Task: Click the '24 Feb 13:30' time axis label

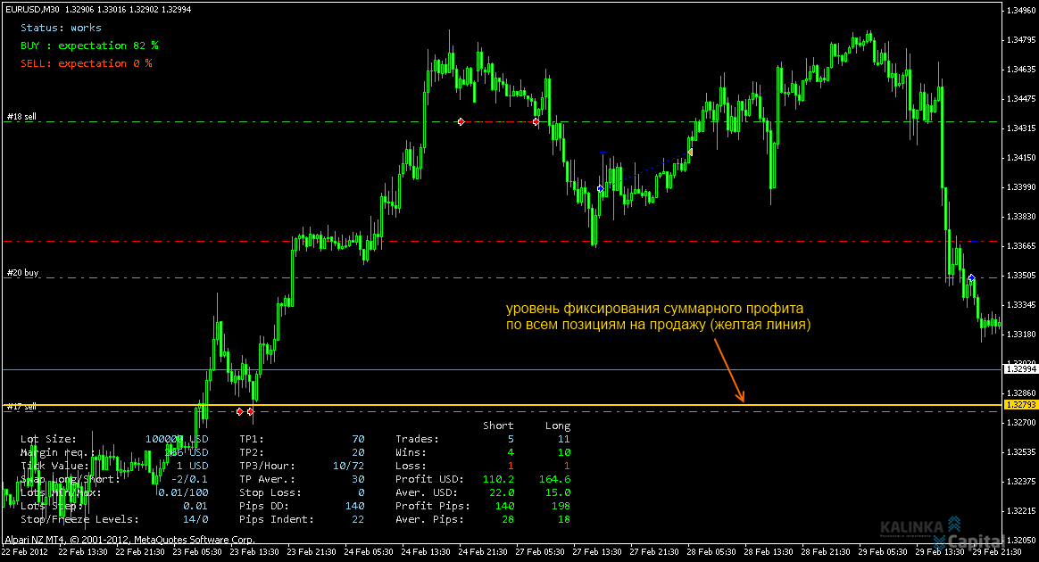Action: [x=426, y=552]
